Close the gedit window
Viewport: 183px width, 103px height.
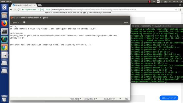point(12,18)
